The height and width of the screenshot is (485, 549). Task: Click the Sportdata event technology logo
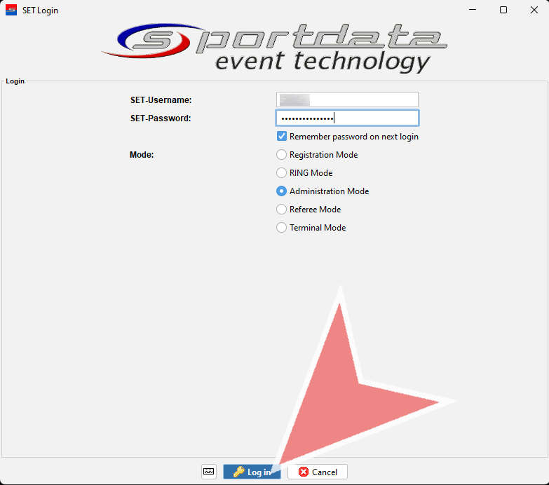pyautogui.click(x=273, y=48)
